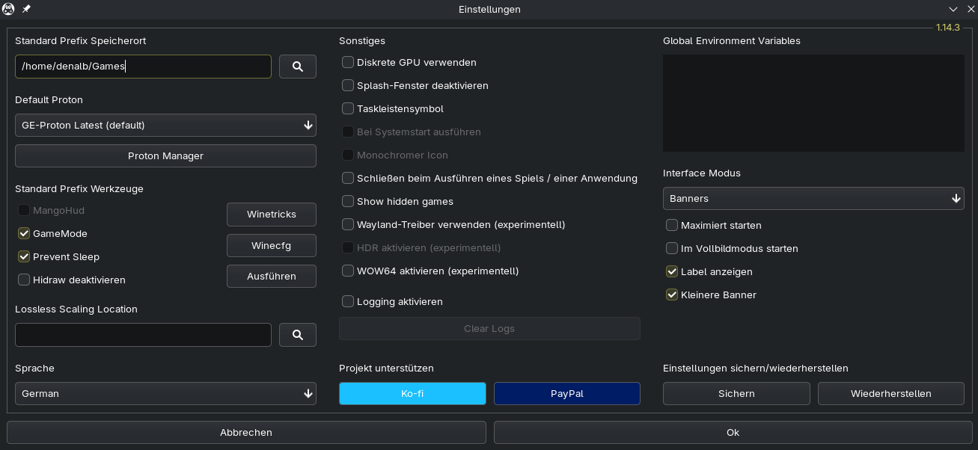Uncheck Kleinere Banner option

[672, 295]
